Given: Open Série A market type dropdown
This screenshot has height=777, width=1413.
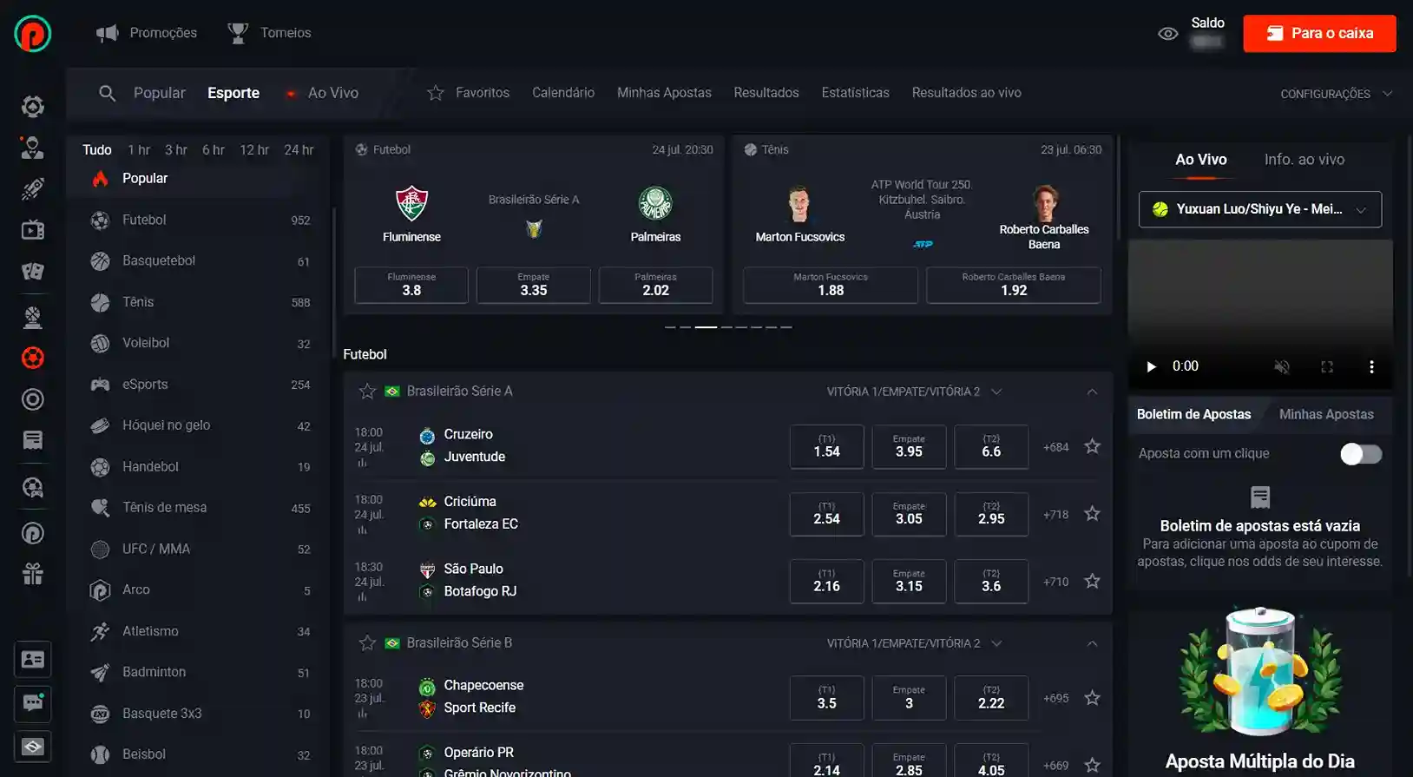Looking at the screenshot, I should click(914, 392).
